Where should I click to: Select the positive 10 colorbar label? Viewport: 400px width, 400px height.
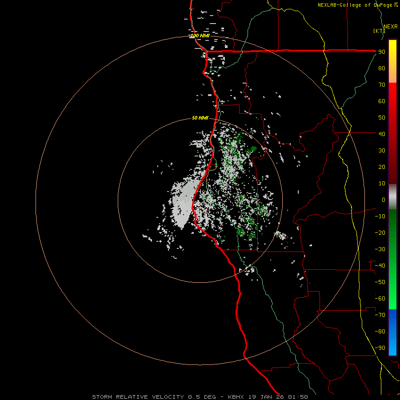(382, 184)
